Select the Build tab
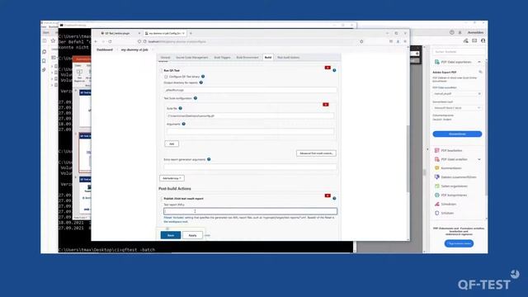528x297 pixels. [268, 58]
